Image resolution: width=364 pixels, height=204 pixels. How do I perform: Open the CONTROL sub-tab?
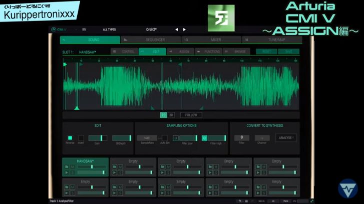[125, 51]
